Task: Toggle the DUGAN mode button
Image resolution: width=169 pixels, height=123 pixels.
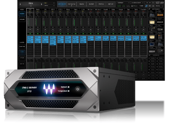Action: [22, 20]
